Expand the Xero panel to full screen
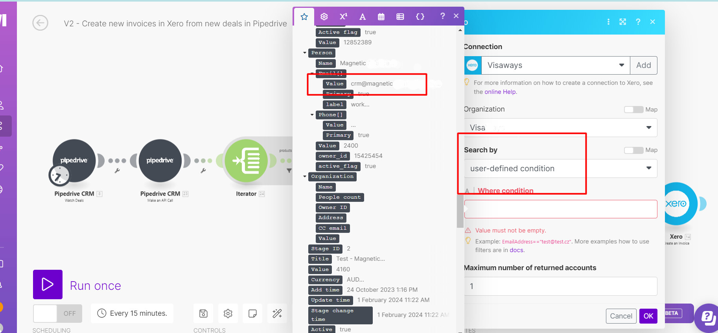Viewport: 718px width, 333px height. pyautogui.click(x=623, y=22)
